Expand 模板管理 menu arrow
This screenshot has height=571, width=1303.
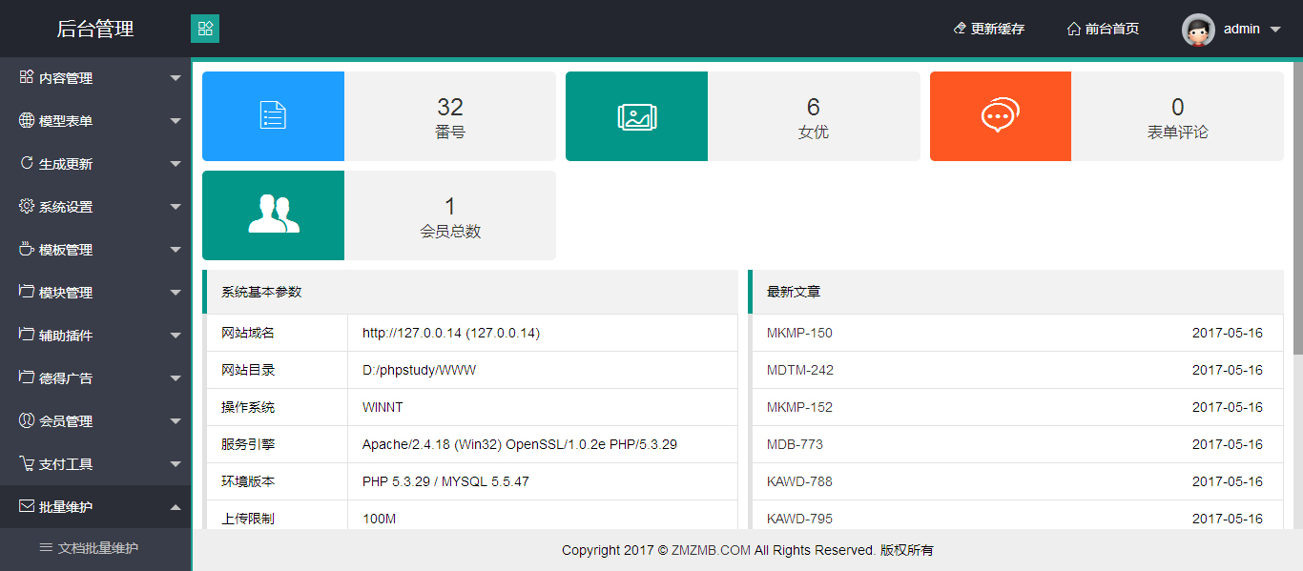[176, 250]
